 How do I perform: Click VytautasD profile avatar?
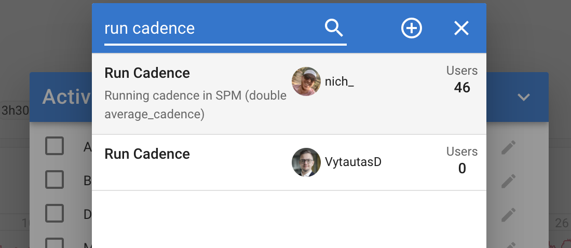(x=306, y=162)
